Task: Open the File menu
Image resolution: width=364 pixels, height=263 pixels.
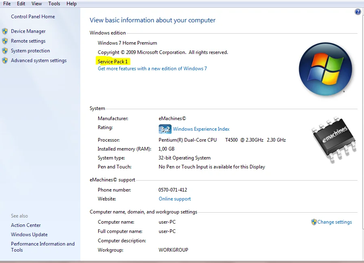Action: pos(7,4)
